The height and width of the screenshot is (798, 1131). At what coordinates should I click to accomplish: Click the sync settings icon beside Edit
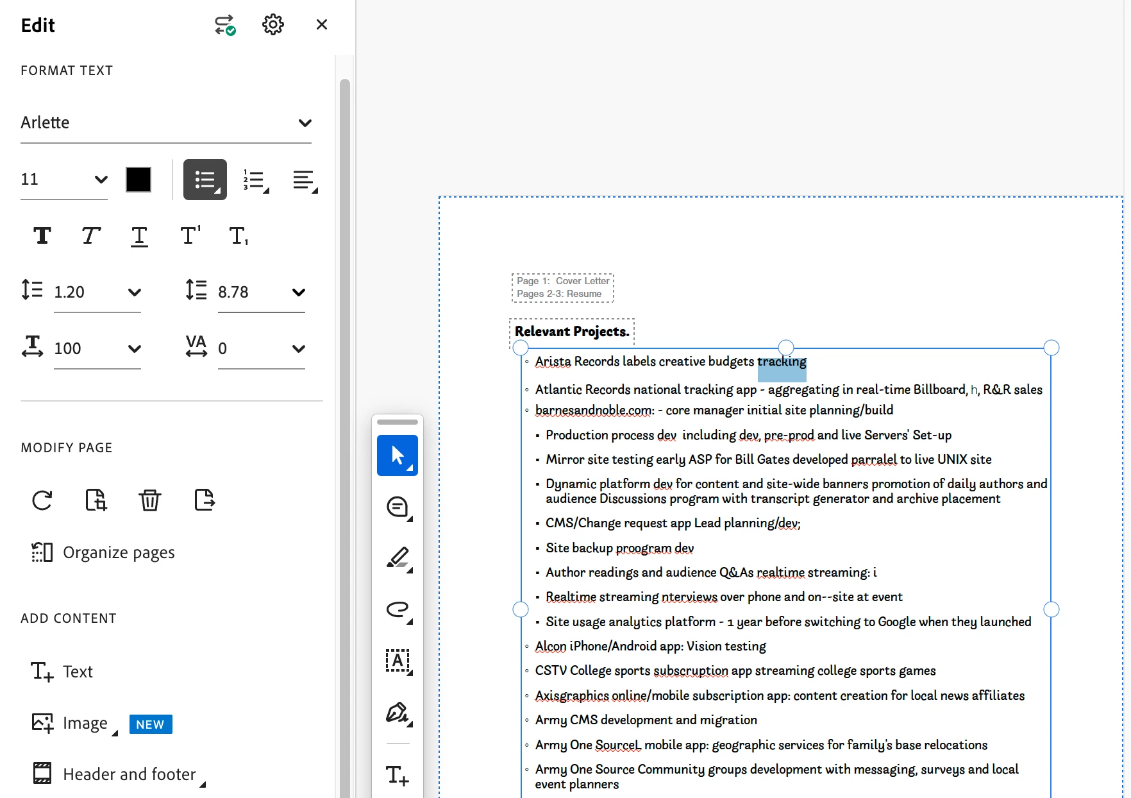point(224,25)
